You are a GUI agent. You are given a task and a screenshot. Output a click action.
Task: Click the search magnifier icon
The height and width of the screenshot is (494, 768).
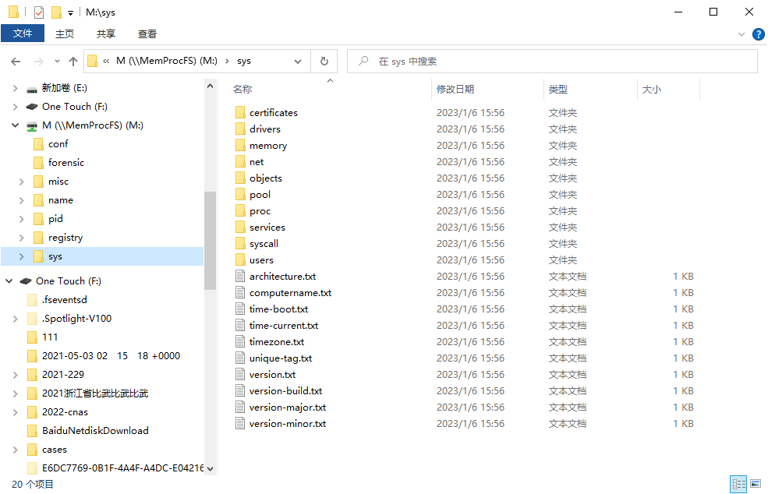pos(363,62)
